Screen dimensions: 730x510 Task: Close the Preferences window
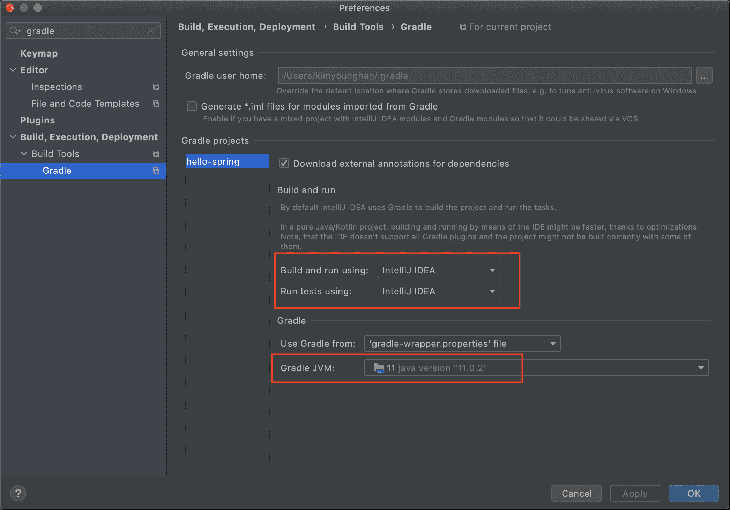[9, 8]
